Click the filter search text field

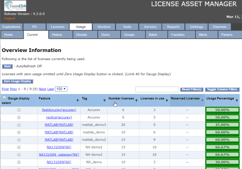(x=157, y=90)
